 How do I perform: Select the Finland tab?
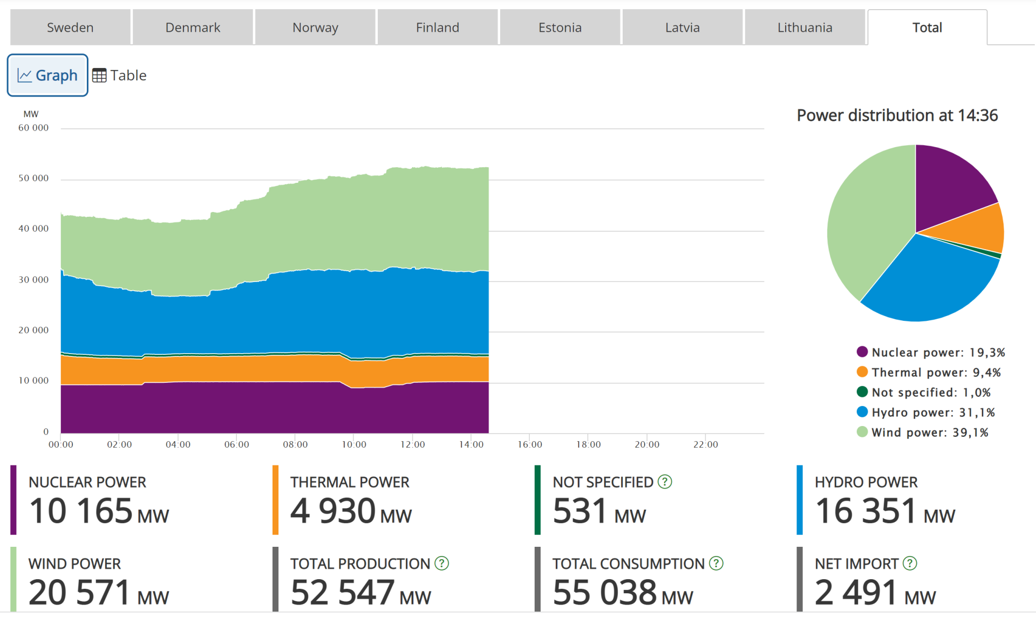(438, 28)
